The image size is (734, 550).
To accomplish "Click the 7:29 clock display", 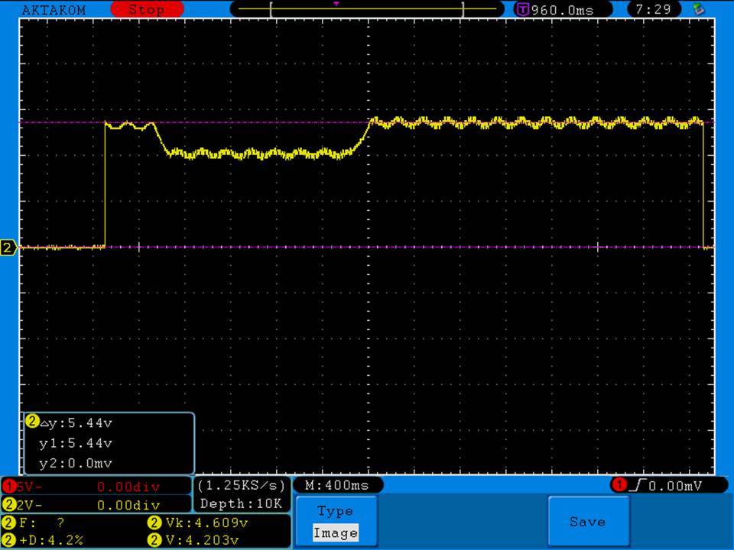I will (x=654, y=10).
